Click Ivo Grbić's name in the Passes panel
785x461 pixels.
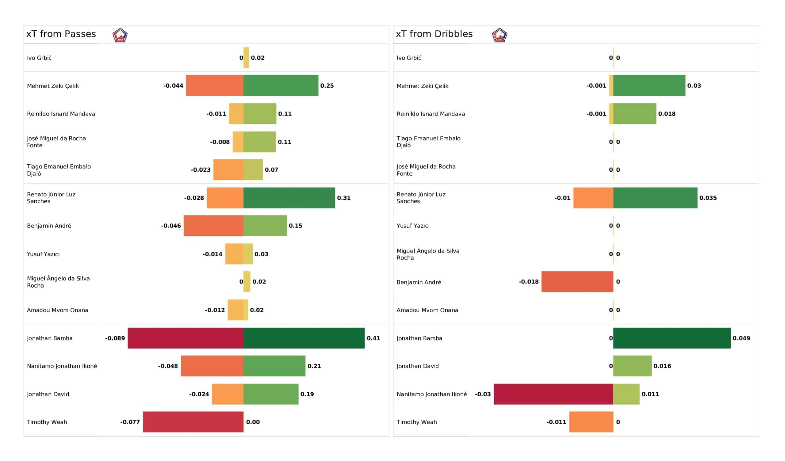point(39,58)
